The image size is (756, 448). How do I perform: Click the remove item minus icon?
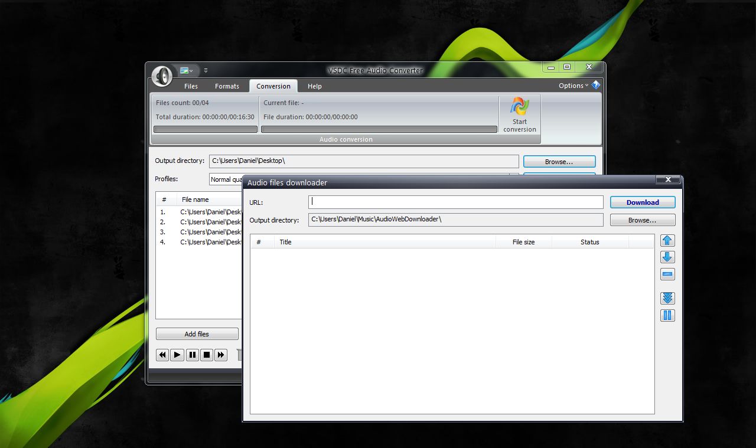pyautogui.click(x=667, y=274)
